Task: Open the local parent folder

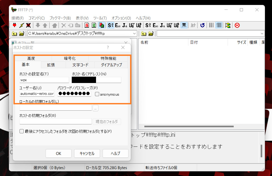Action: [x=15, y=33]
